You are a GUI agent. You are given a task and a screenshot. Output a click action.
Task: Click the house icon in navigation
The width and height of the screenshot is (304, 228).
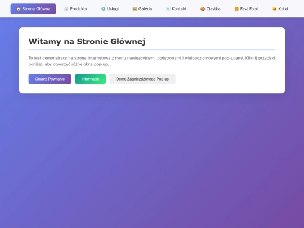(x=19, y=9)
